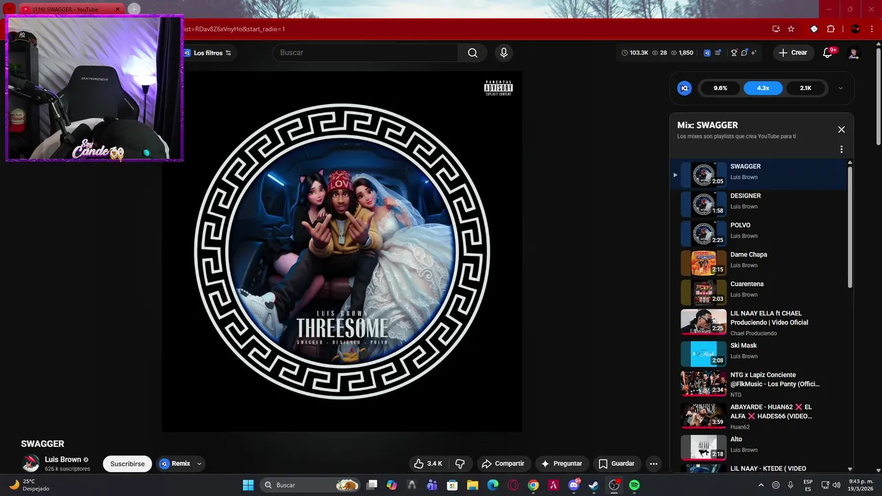
Task: Open the Windows Start menu
Action: [x=248, y=485]
